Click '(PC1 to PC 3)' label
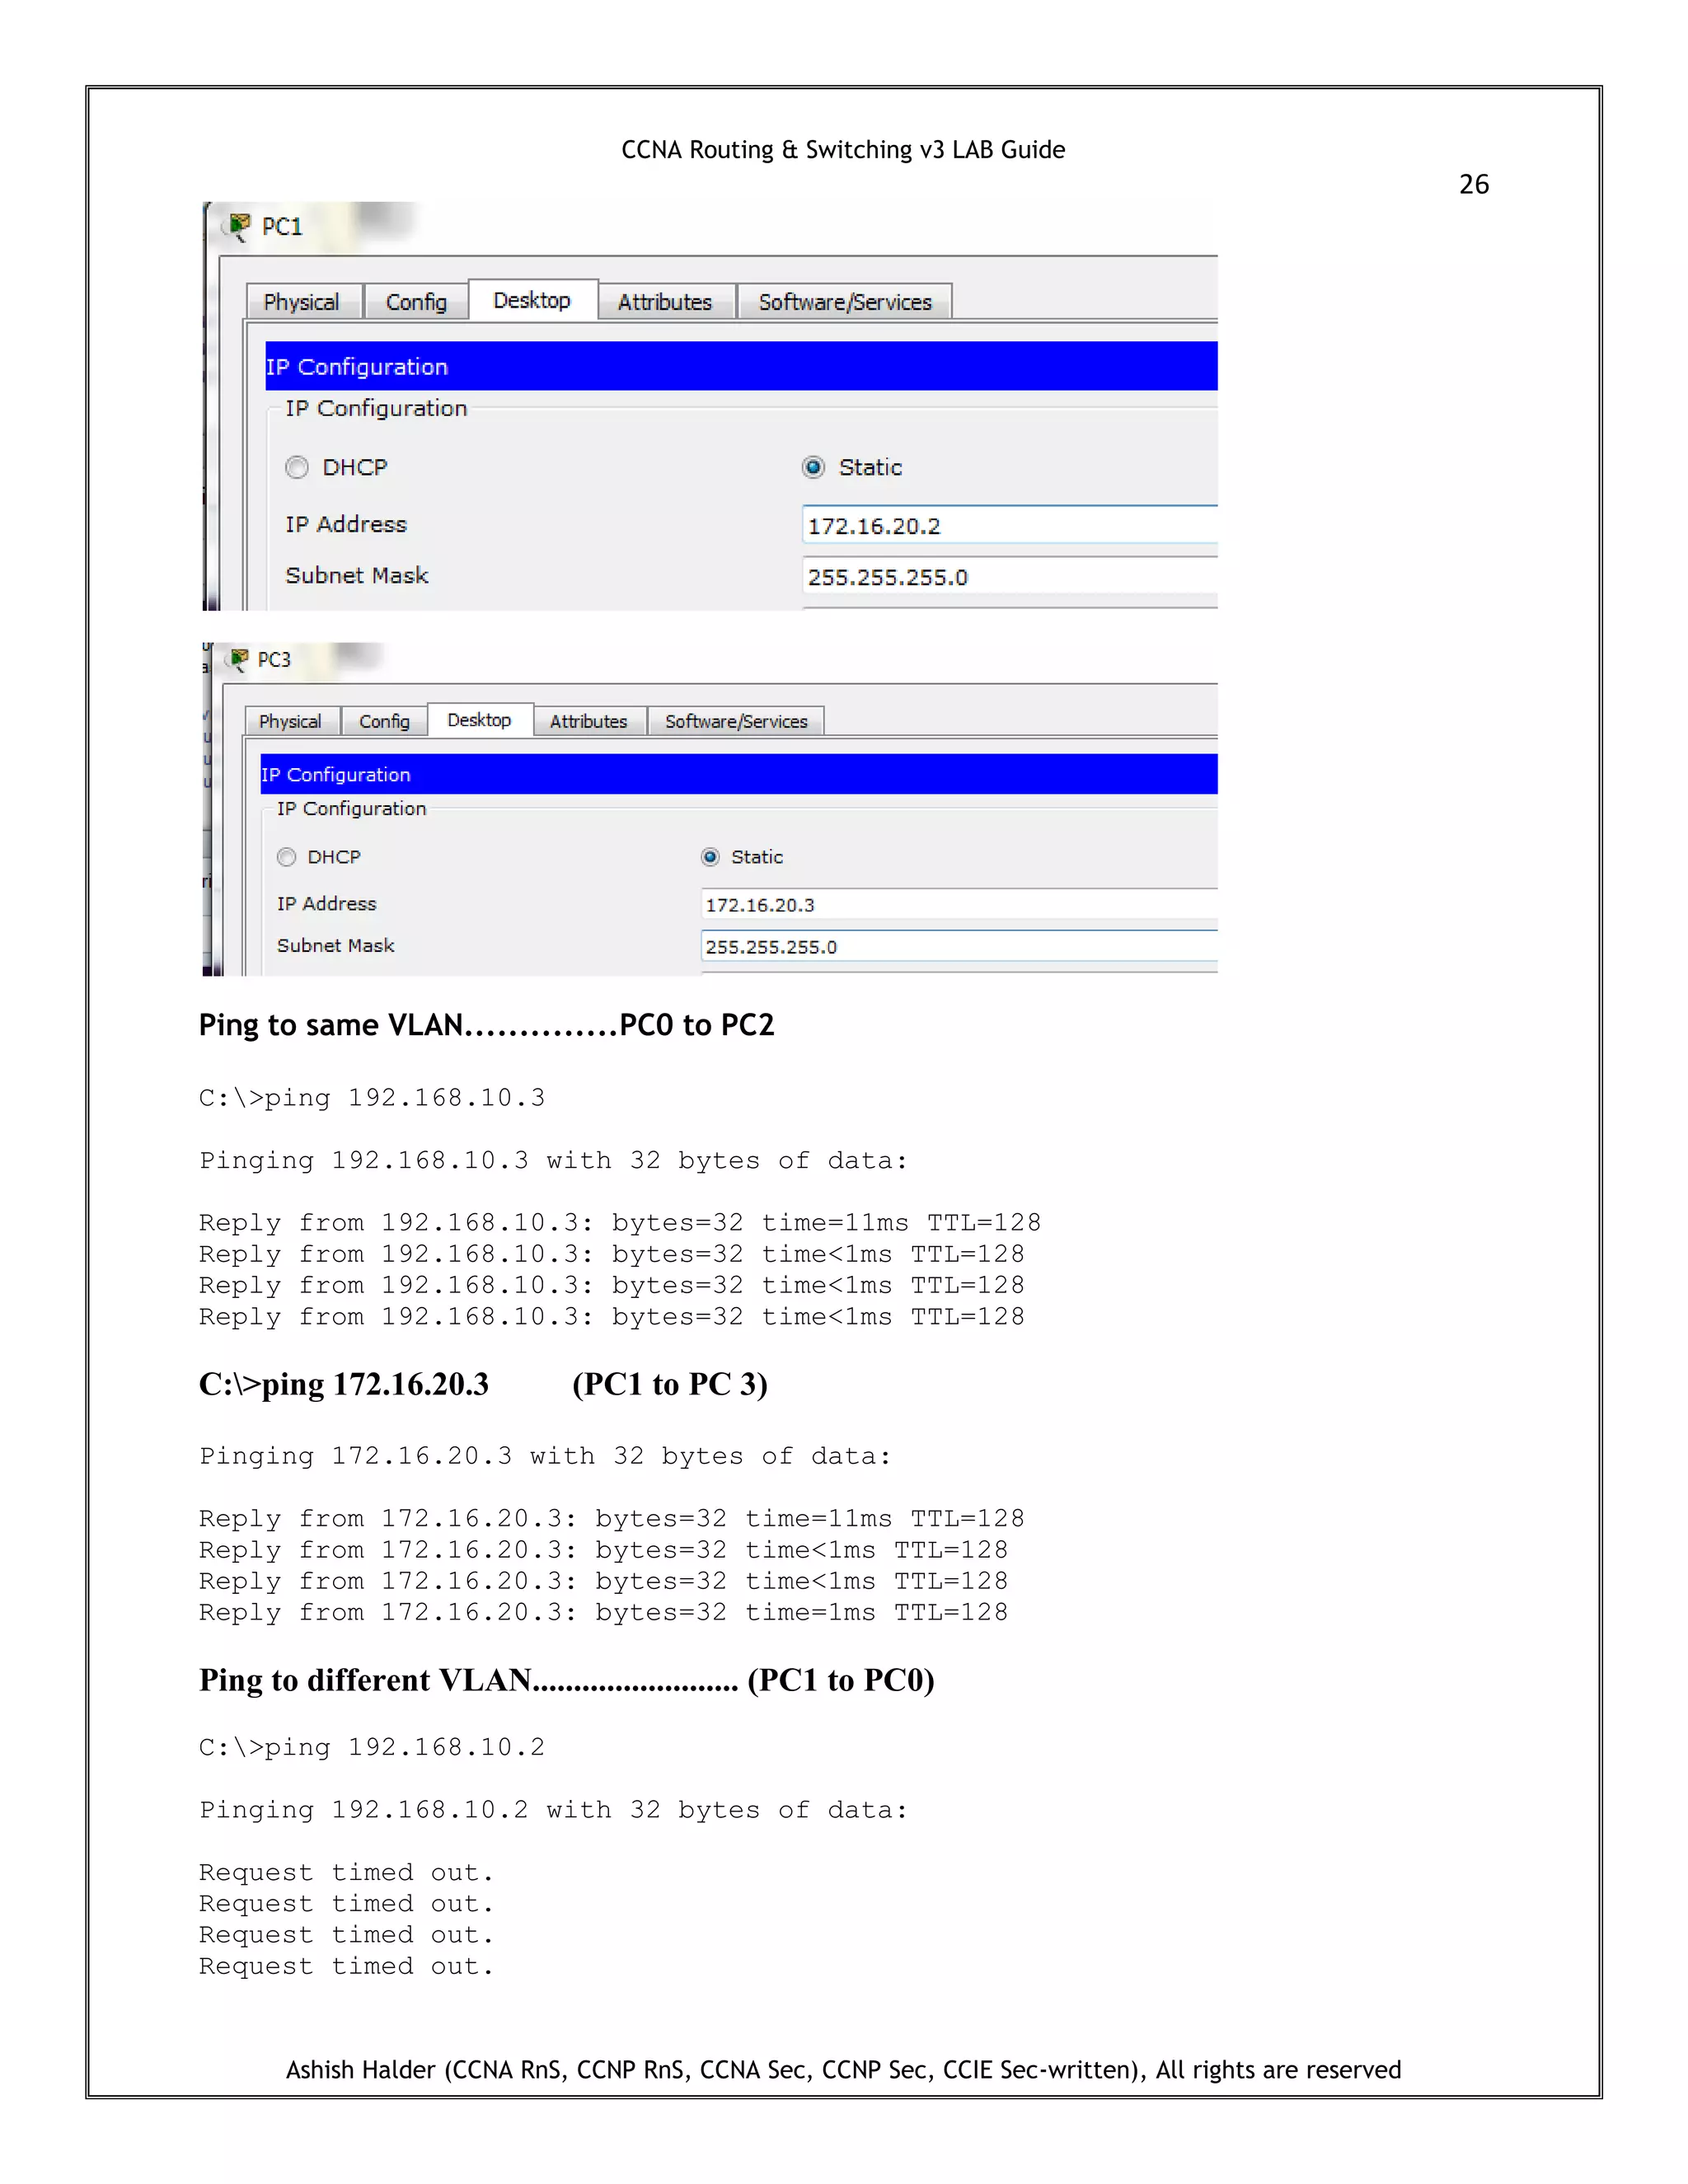Image resolution: width=1688 pixels, height=2184 pixels. tap(670, 1385)
